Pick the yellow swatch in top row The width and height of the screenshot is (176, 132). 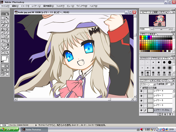(143, 36)
